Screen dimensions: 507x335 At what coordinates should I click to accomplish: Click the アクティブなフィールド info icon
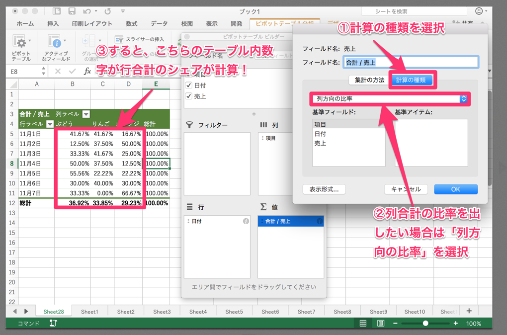[x=54, y=41]
